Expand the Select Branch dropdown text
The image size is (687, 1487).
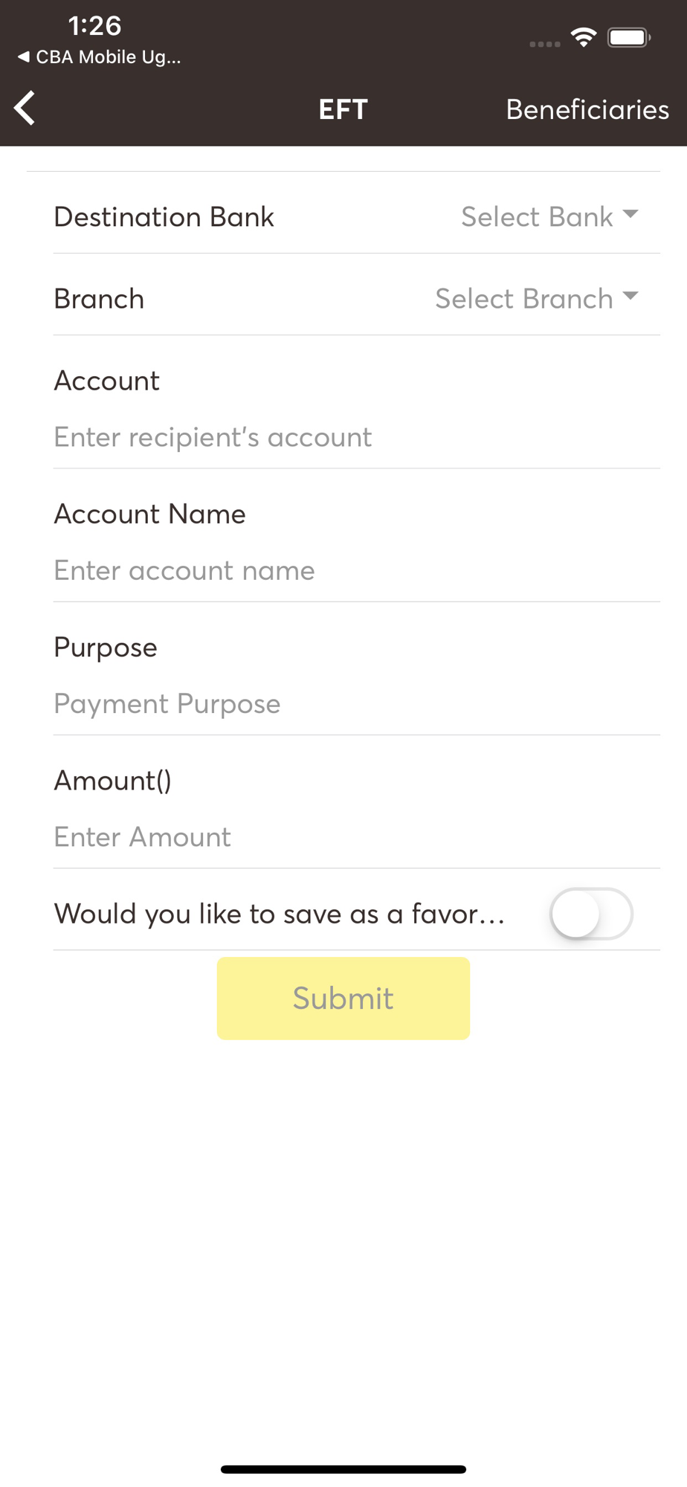click(524, 299)
